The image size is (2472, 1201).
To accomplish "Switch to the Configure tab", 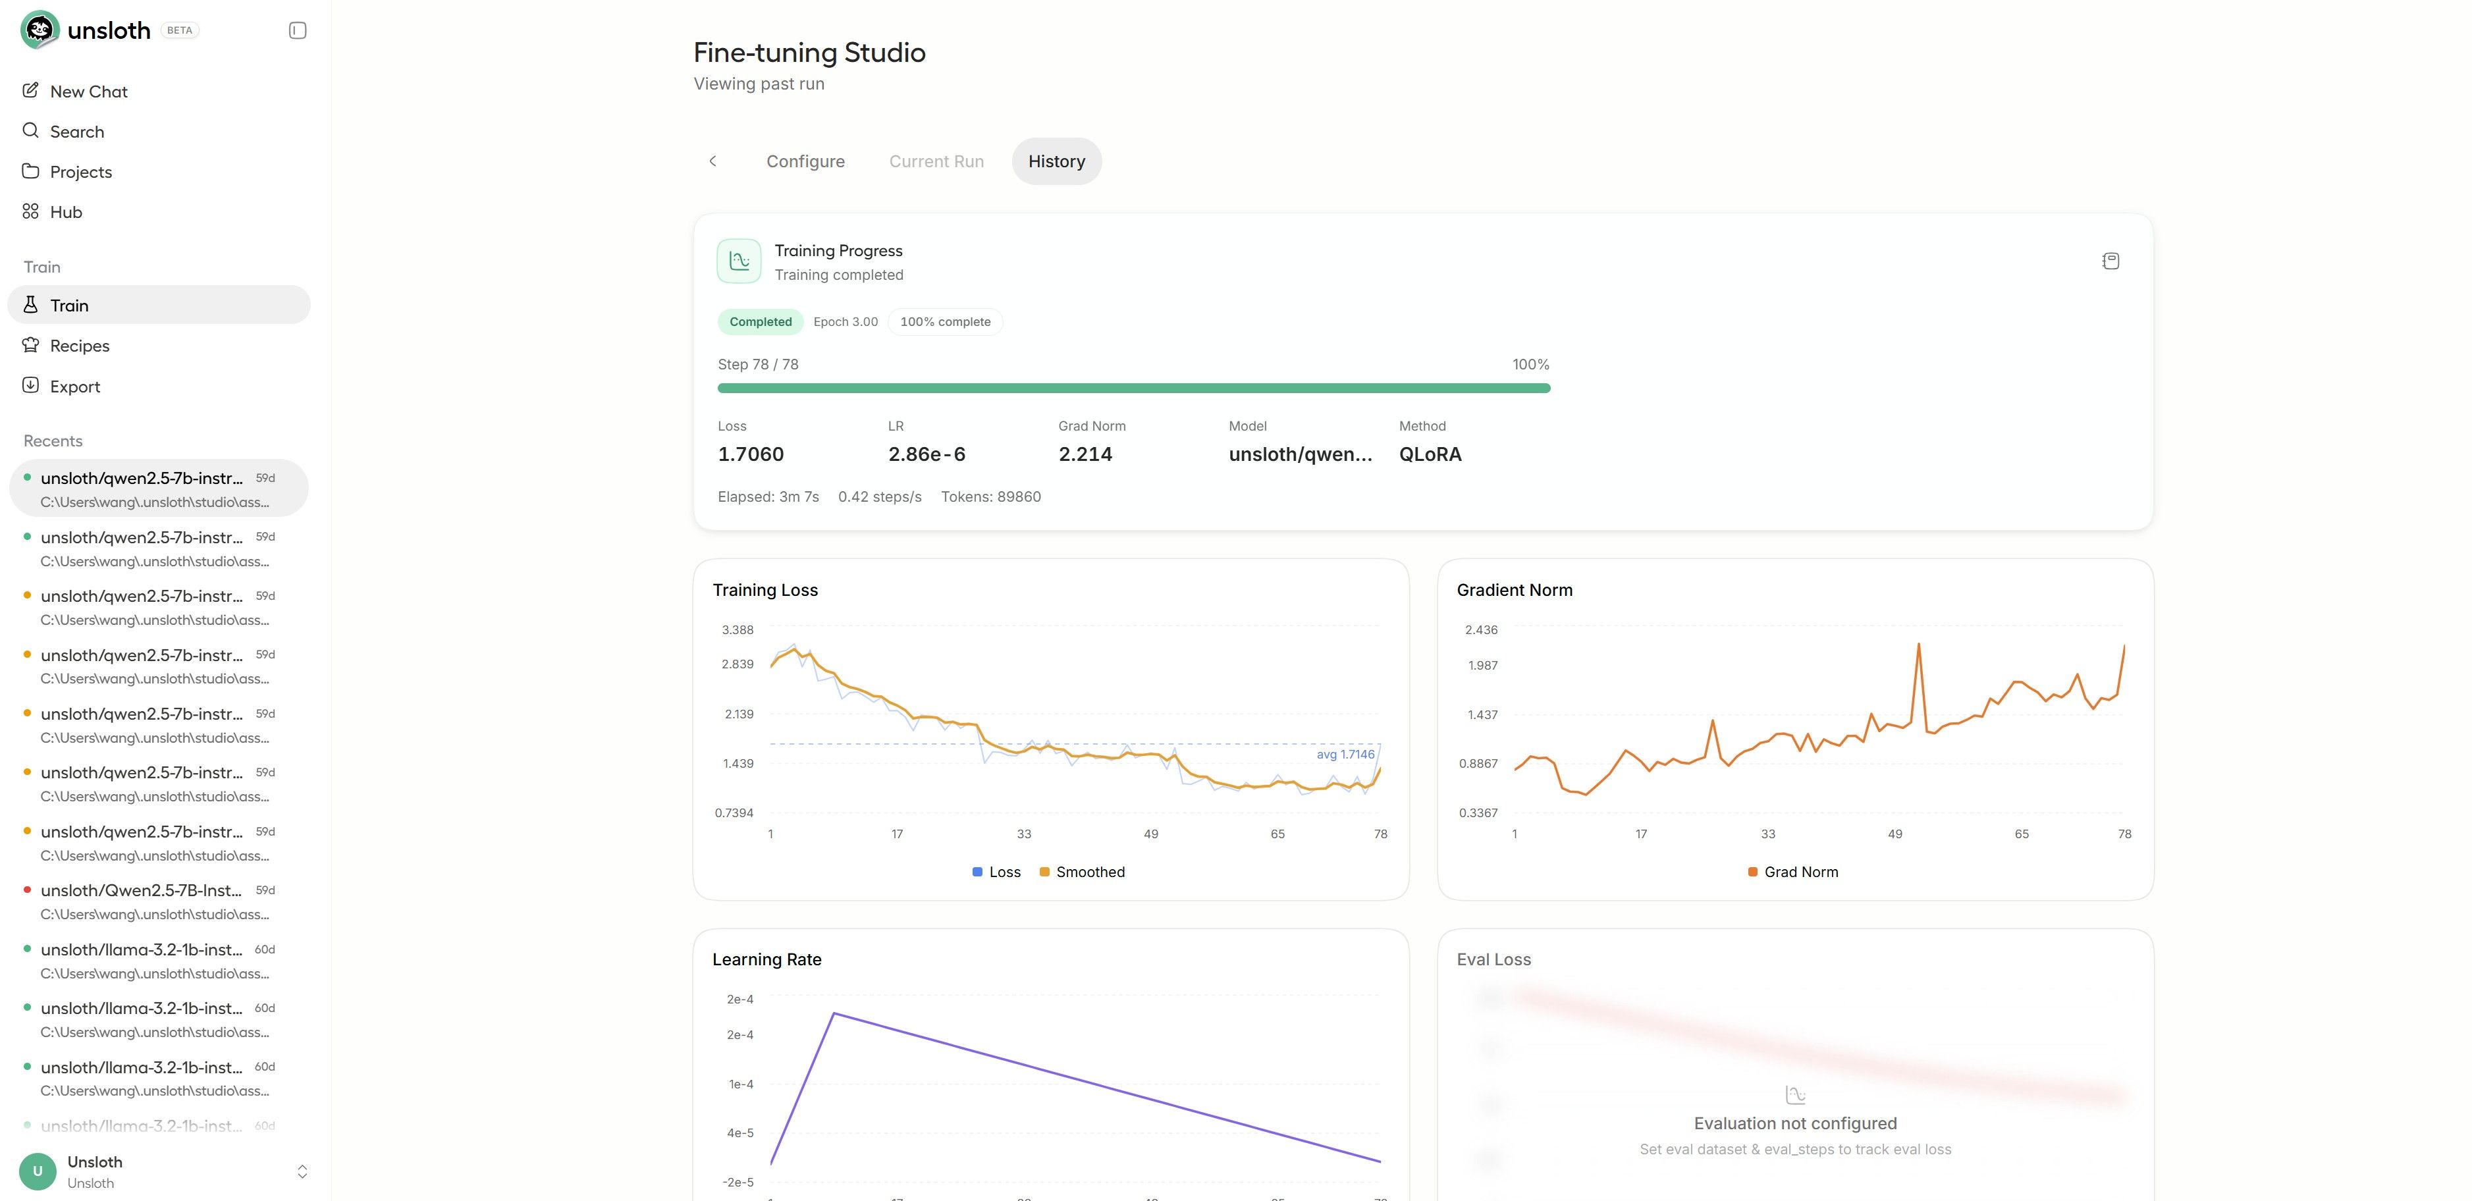I will click(805, 161).
